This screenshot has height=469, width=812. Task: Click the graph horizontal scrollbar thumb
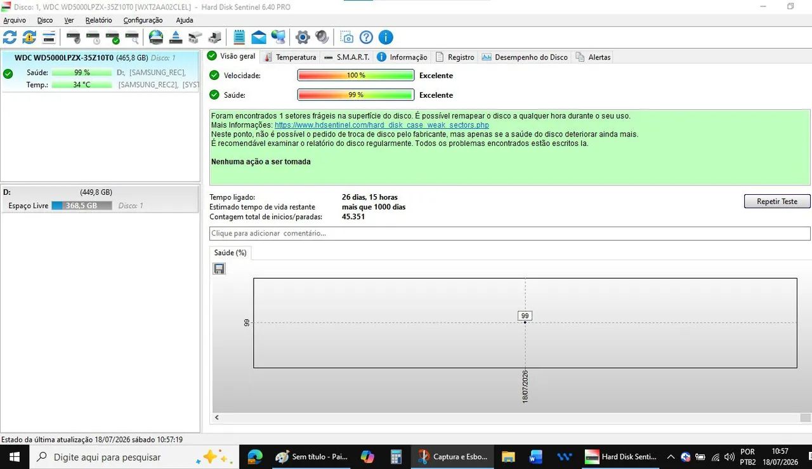click(x=805, y=418)
